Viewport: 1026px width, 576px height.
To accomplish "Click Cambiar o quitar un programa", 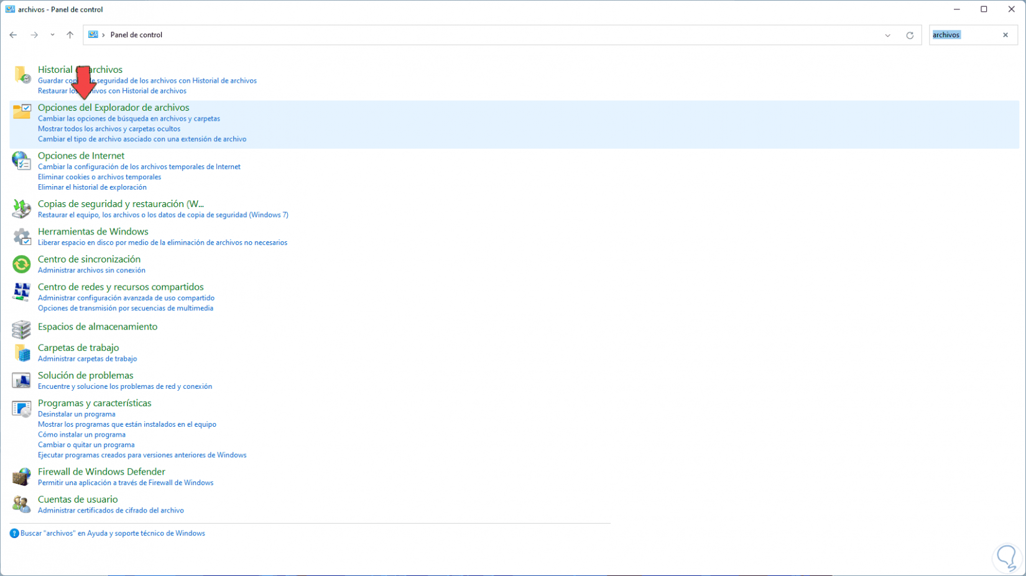I will (86, 445).
